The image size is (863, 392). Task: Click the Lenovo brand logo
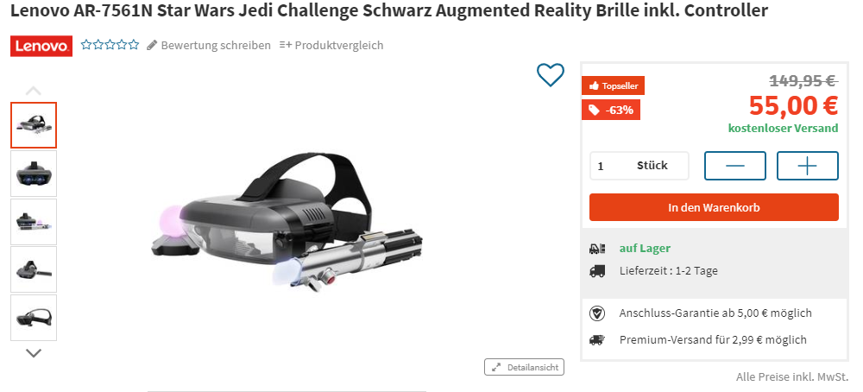point(41,46)
